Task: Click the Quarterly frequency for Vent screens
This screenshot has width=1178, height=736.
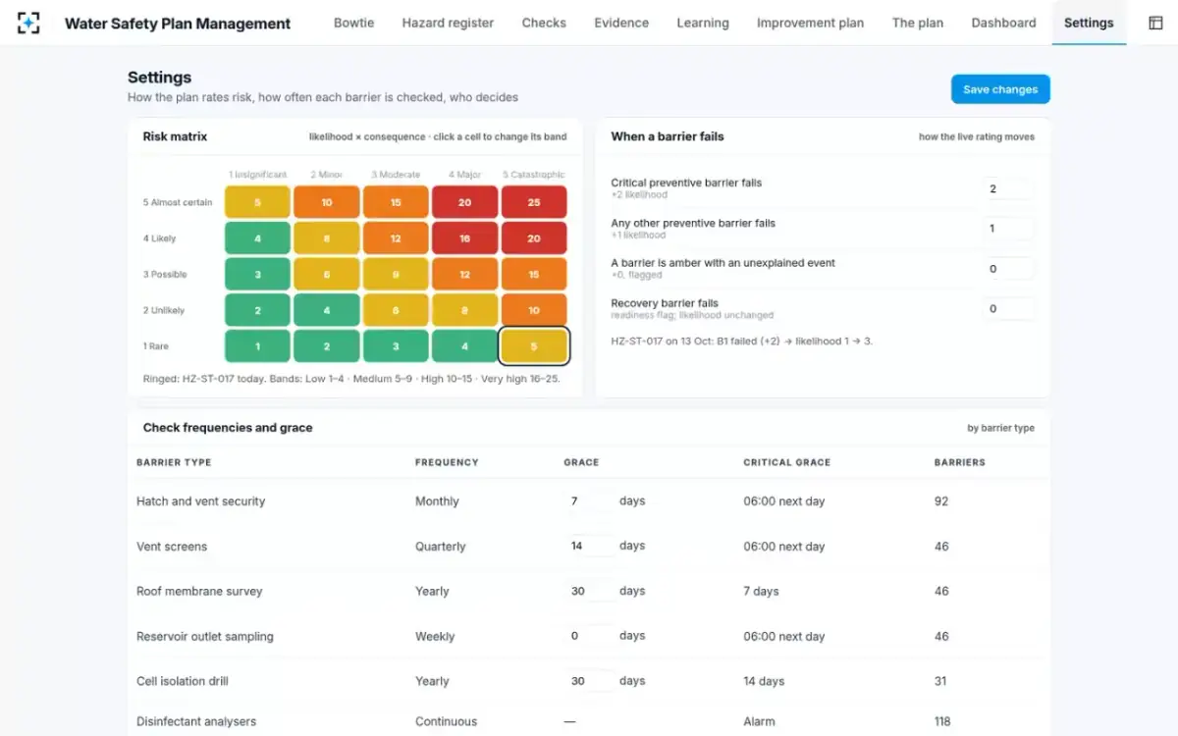Action: point(441,547)
